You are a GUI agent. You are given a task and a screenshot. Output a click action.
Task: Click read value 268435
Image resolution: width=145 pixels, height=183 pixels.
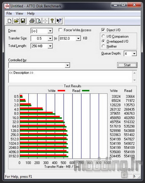click(129, 109)
